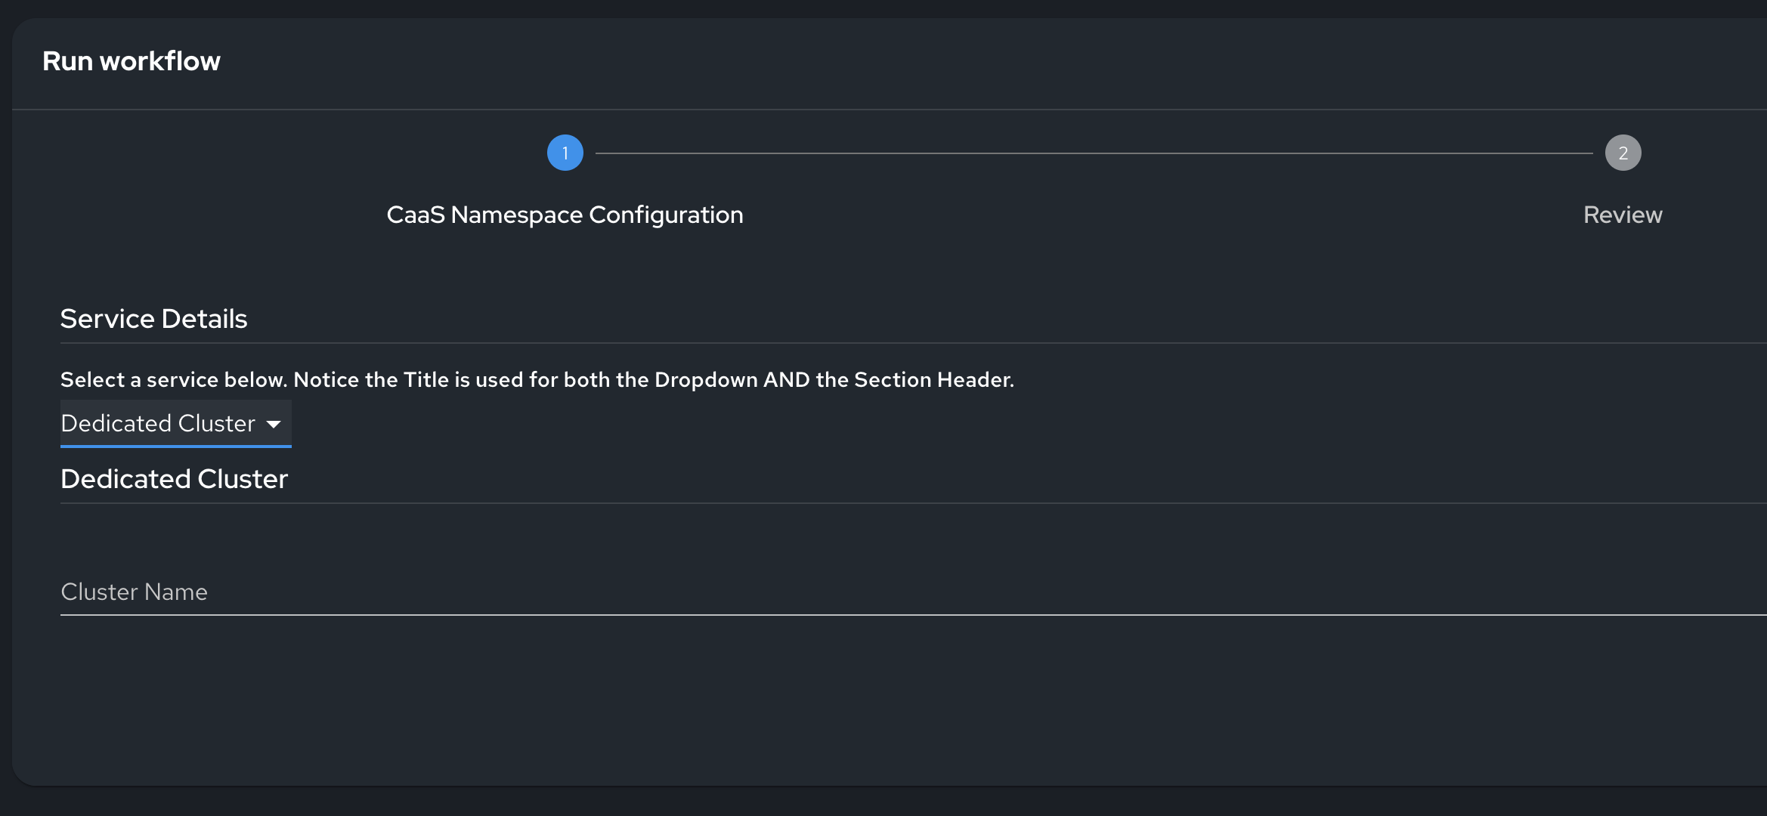Click the divider line under Service Details
The height and width of the screenshot is (816, 1767).
coord(907,343)
